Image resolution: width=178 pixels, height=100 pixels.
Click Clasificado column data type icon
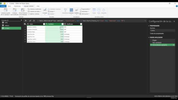[65, 24]
